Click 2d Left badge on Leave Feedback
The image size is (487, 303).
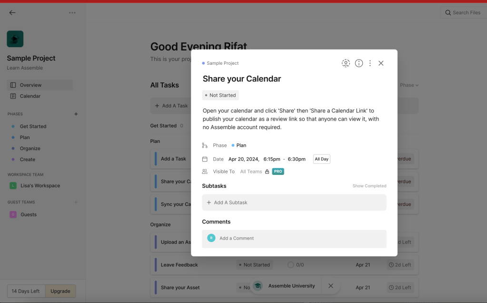(x=400, y=265)
